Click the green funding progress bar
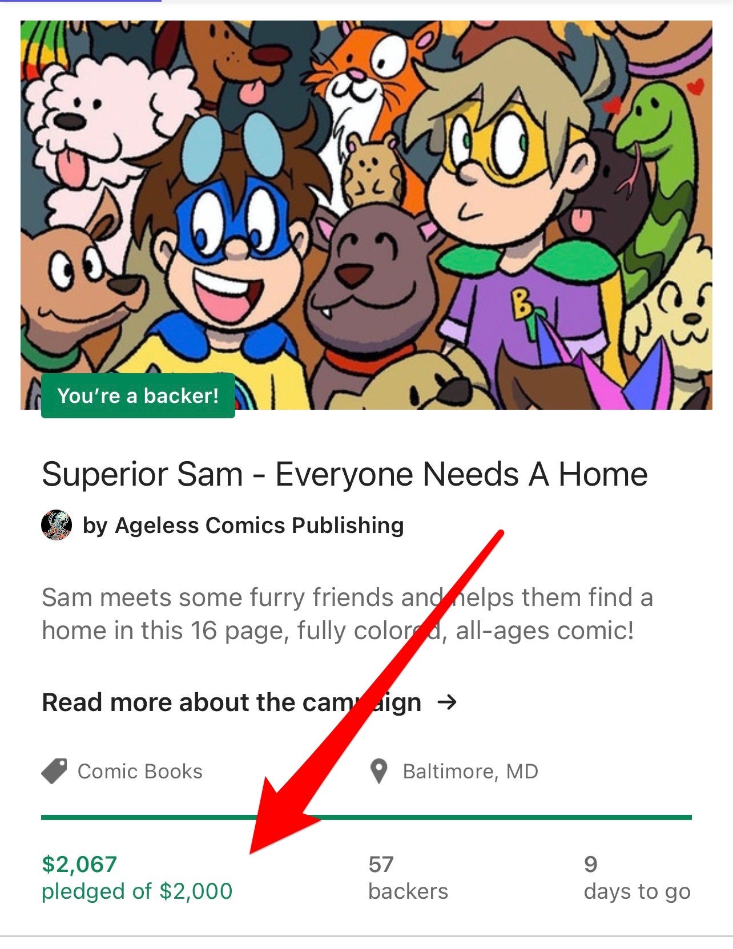 pos(366,817)
